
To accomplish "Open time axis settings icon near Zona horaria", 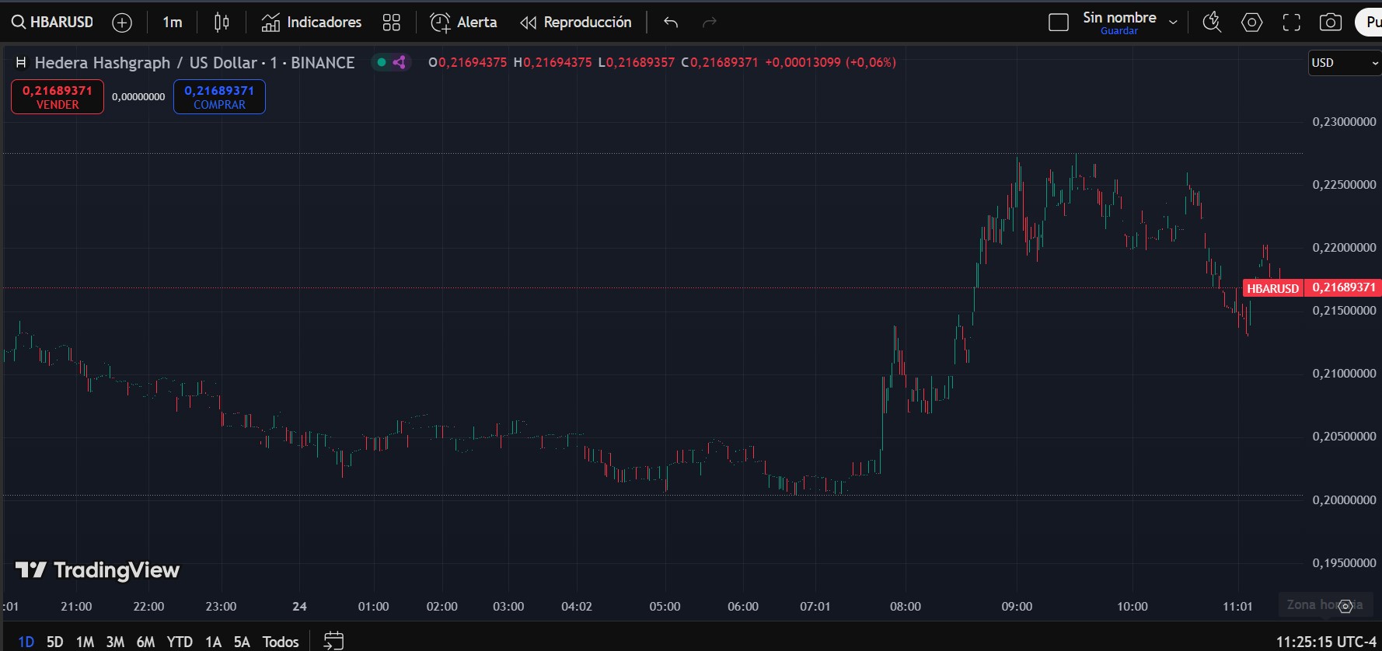I will click(1345, 606).
